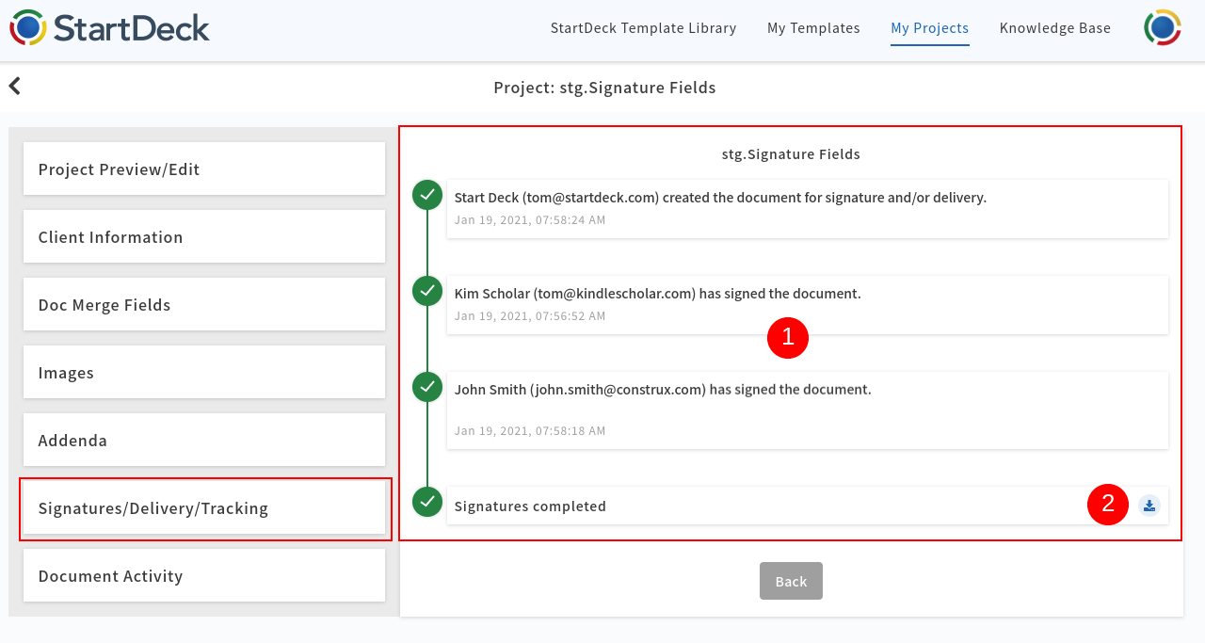The width and height of the screenshot is (1205, 643).
Task: Click the checkmark beside Signatures completed
Action: tap(426, 502)
